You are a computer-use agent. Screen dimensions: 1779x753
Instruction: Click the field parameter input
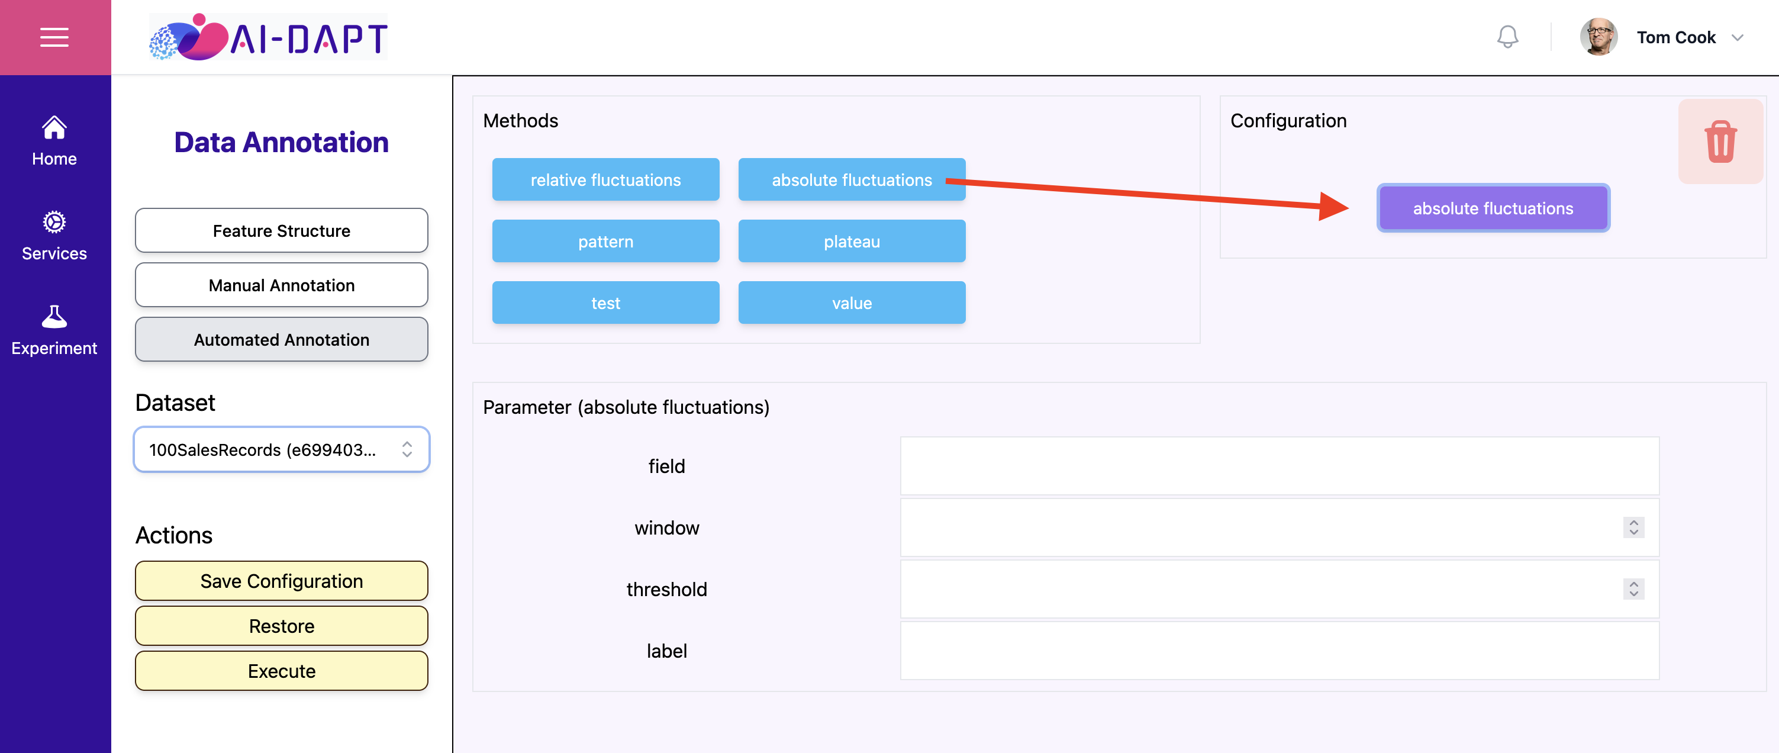click(1279, 466)
